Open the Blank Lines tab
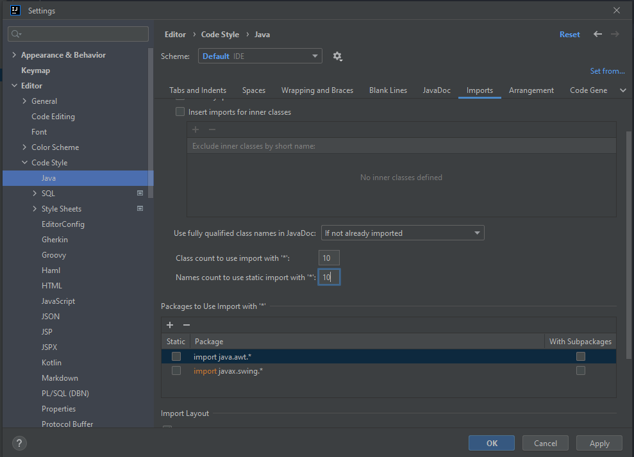This screenshot has width=634, height=457. coord(388,90)
